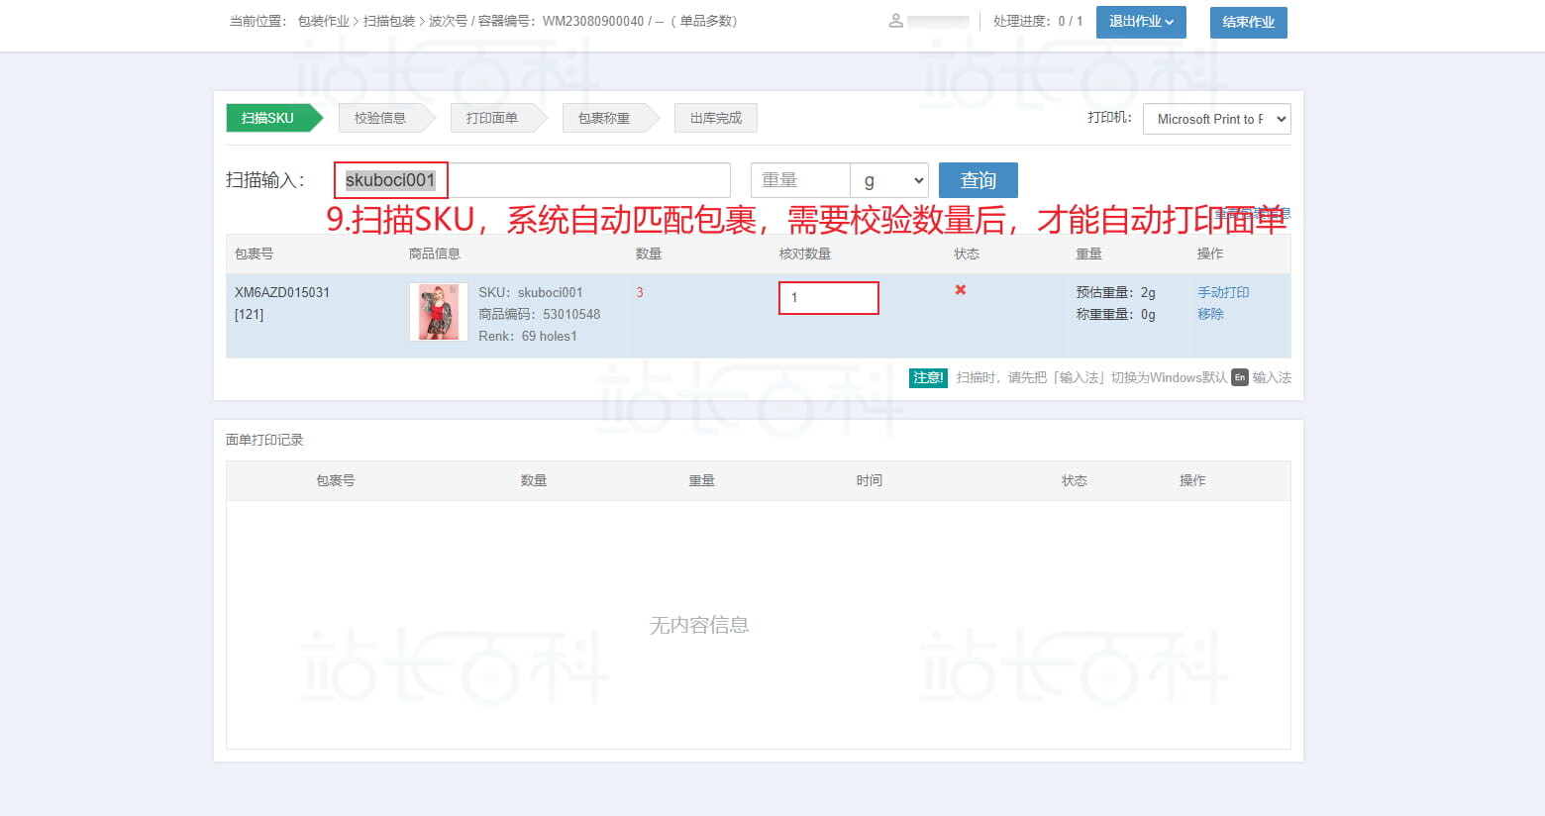Click the red X status icon
Image resolution: width=1545 pixels, height=816 pixels.
(x=960, y=290)
